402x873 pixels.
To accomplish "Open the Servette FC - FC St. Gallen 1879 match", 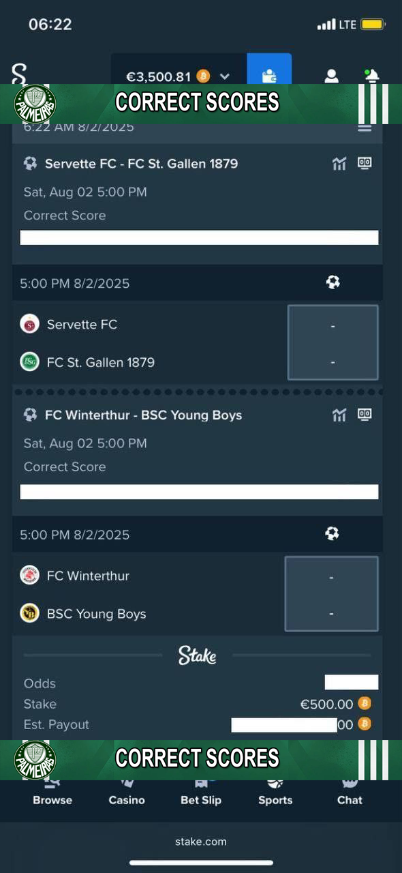I will pyautogui.click(x=141, y=164).
